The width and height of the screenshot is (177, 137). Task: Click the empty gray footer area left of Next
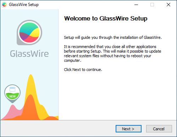58,129
